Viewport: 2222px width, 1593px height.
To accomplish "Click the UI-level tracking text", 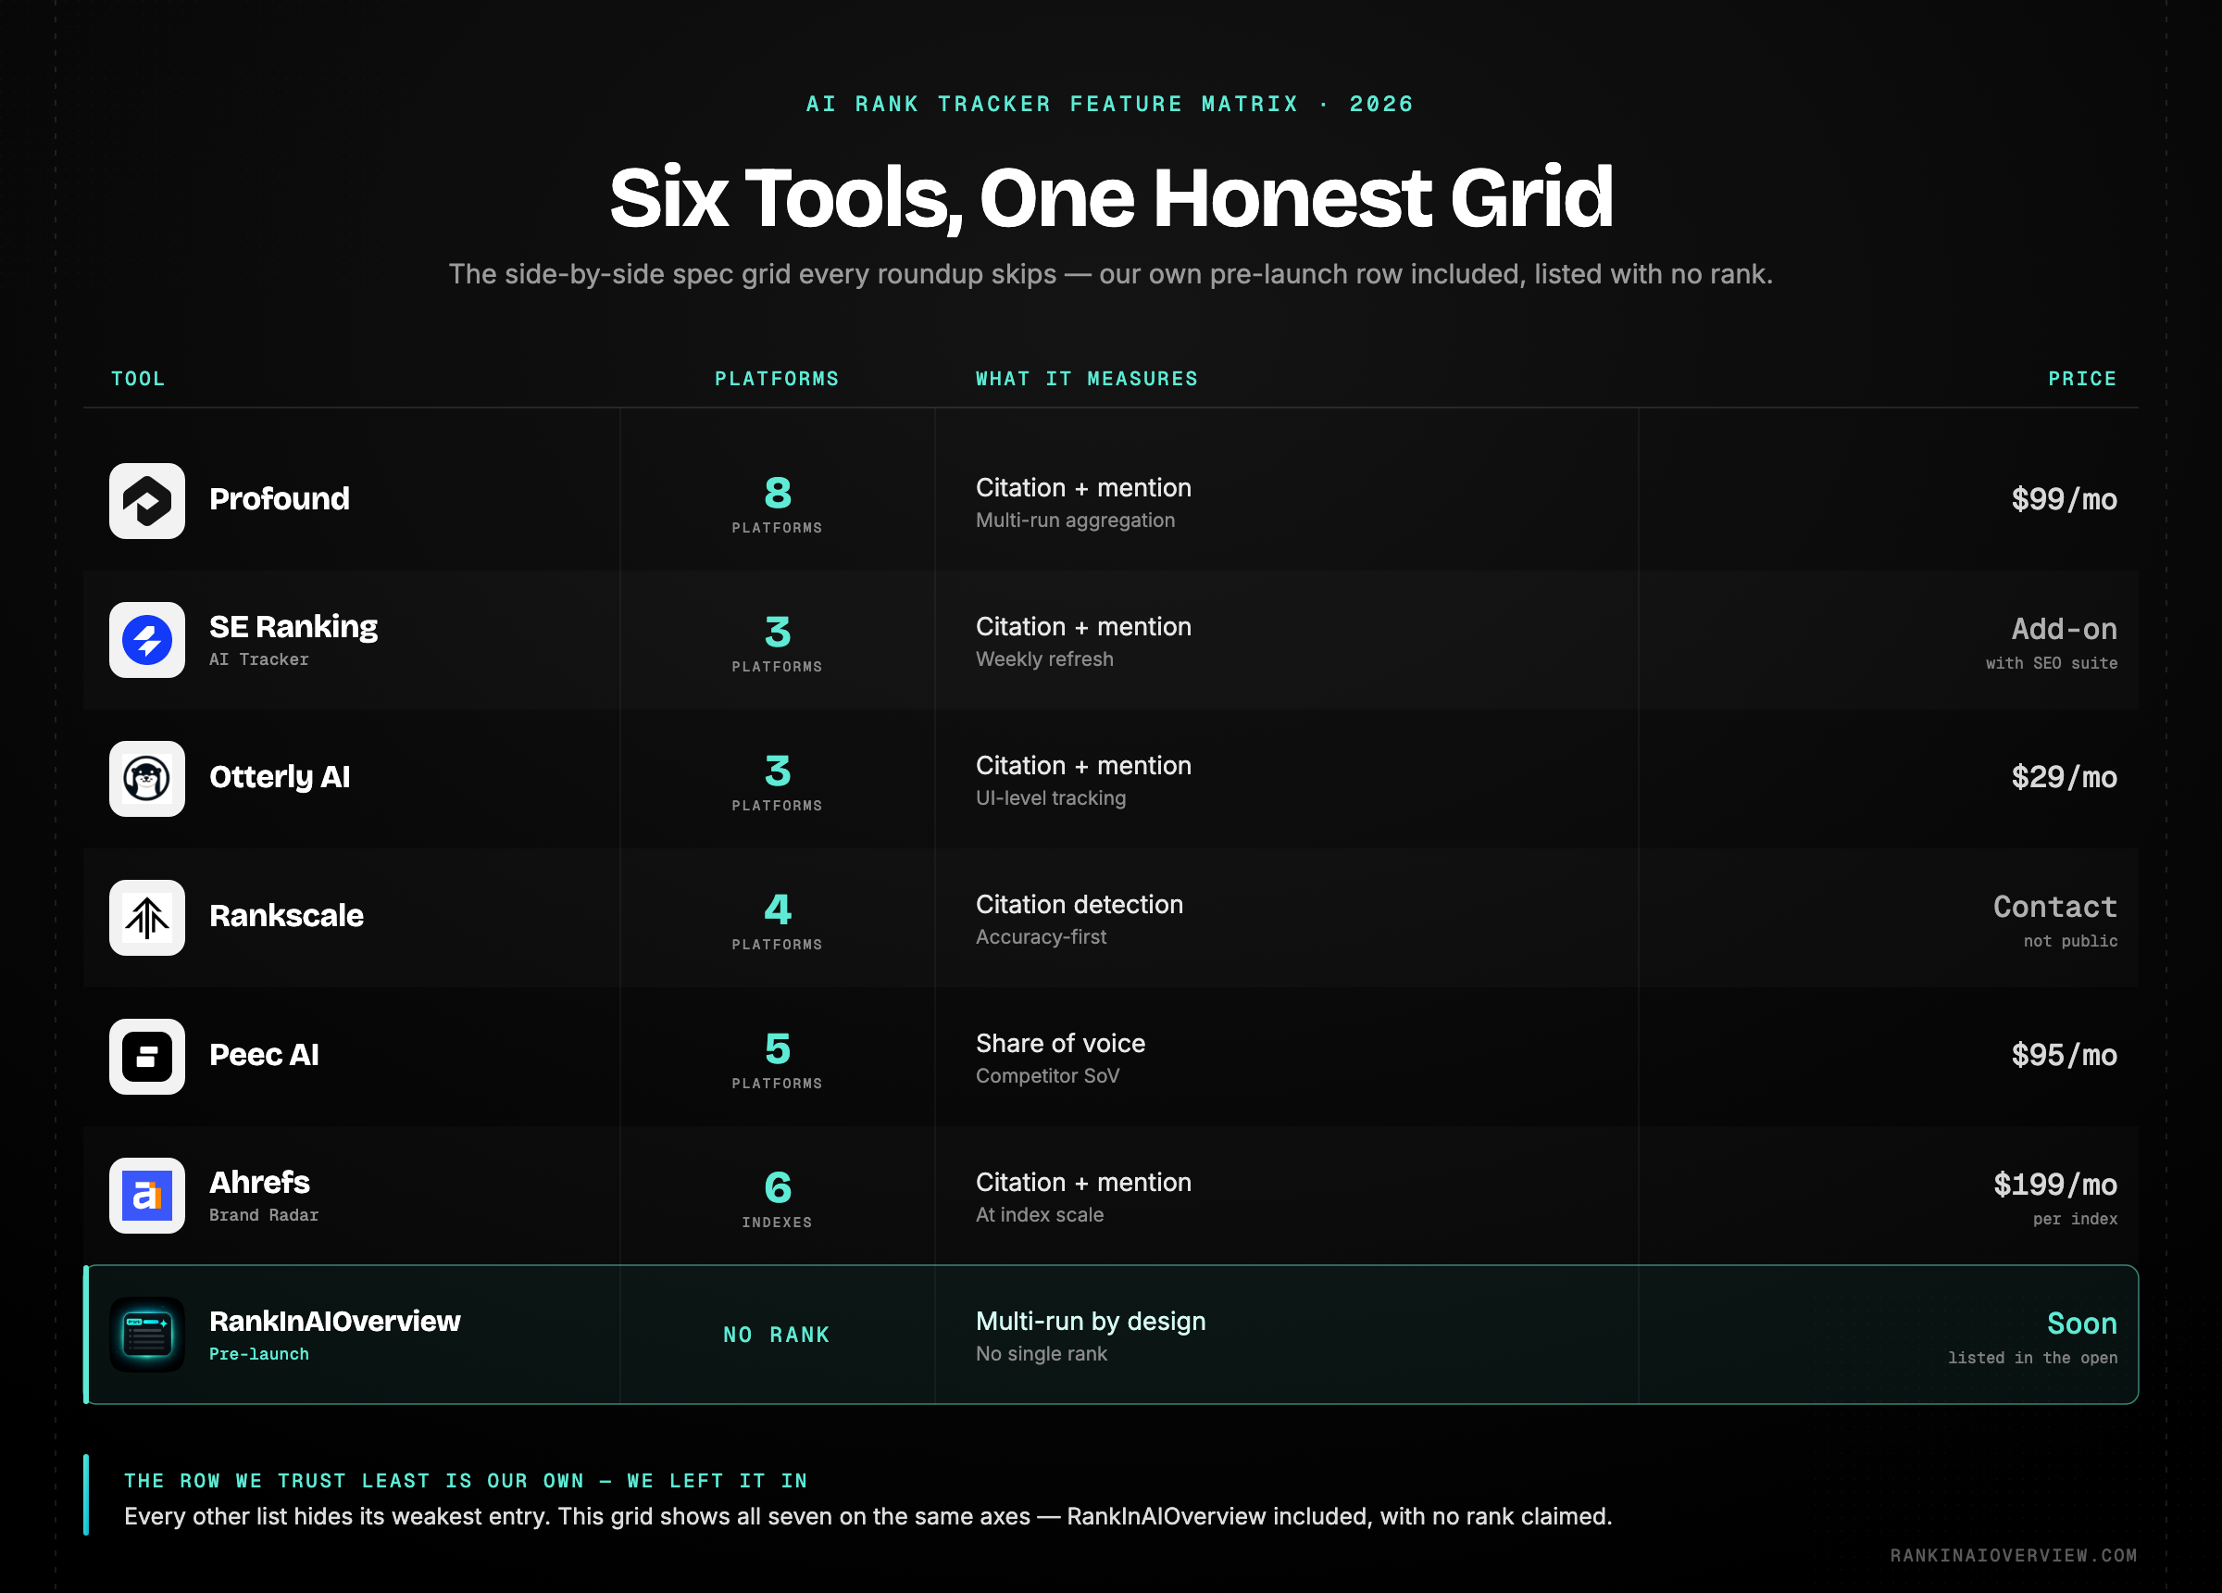I will (1050, 799).
